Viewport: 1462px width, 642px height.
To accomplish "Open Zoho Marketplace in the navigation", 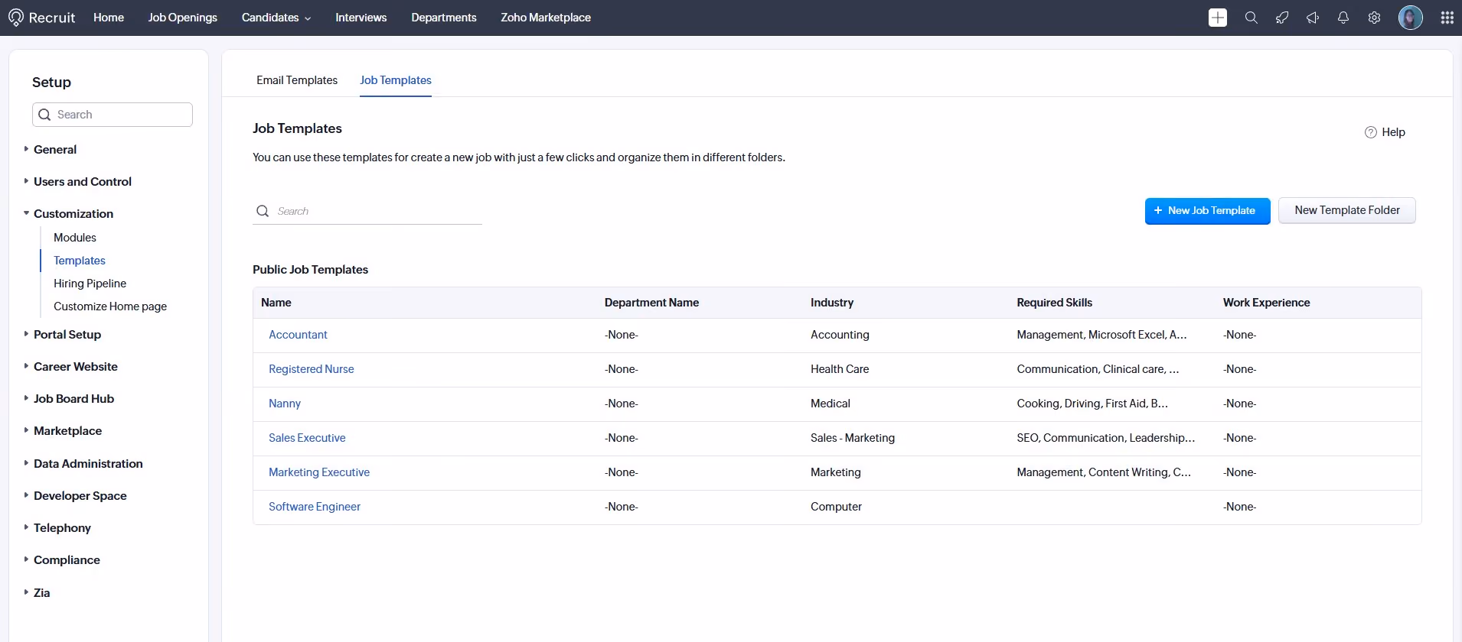I will coord(546,18).
